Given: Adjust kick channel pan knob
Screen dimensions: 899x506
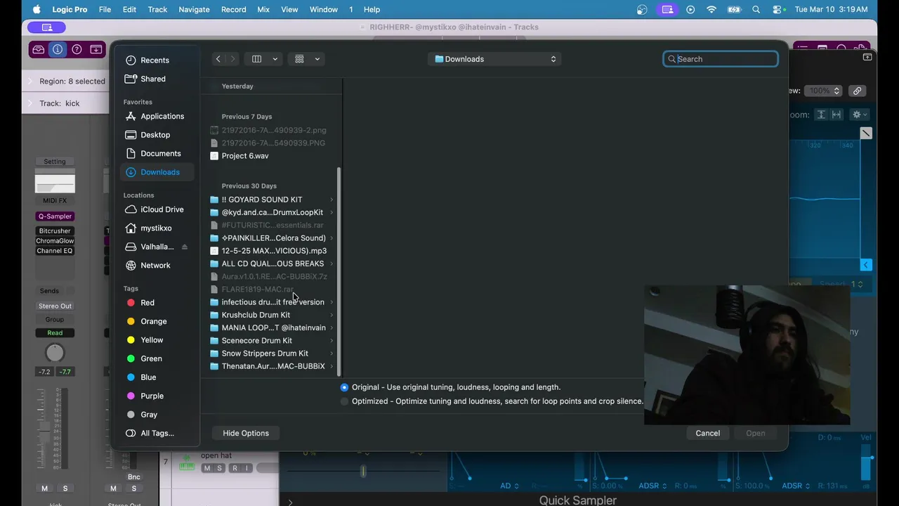Looking at the screenshot, I should [x=55, y=353].
